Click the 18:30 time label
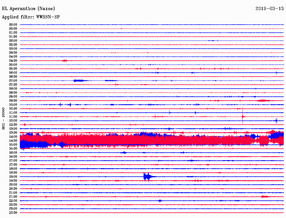Screen dimensions: 286x218 coord(13,172)
